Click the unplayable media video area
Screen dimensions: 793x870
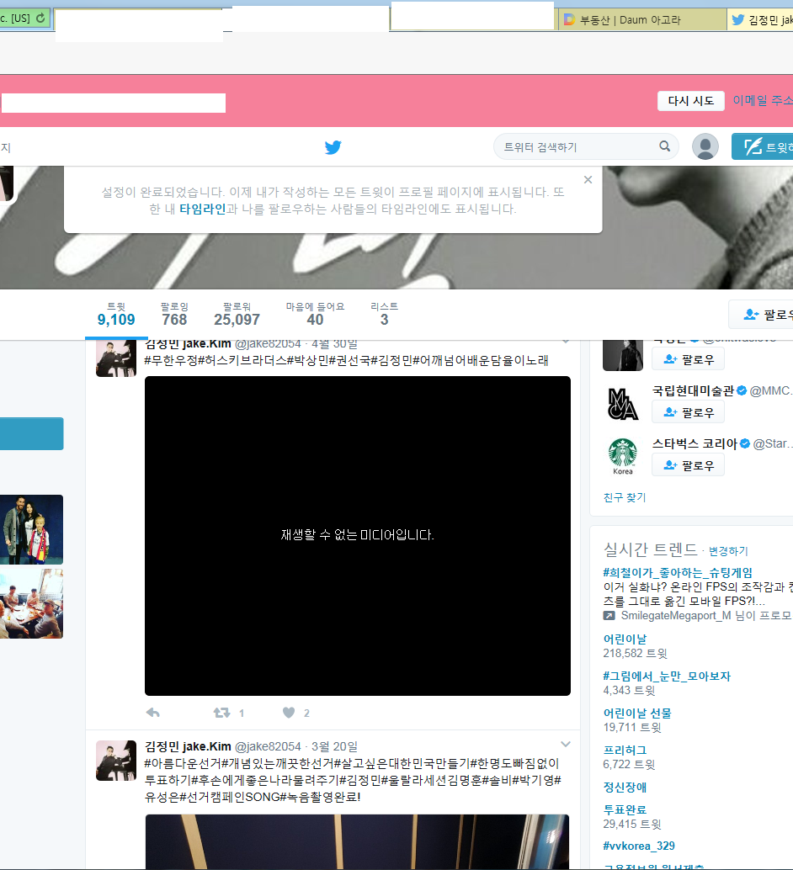(358, 536)
